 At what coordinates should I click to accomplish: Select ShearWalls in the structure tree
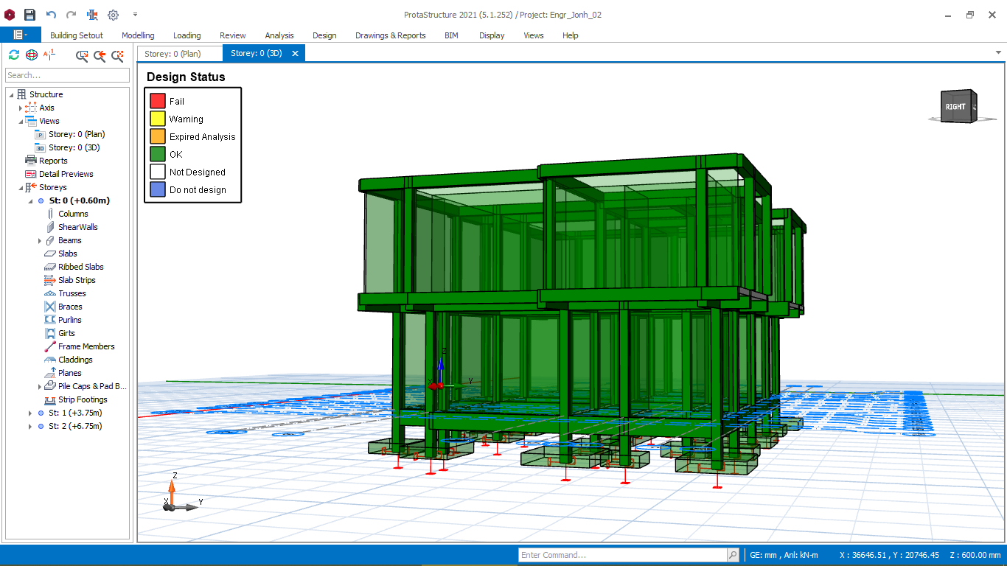tap(77, 227)
